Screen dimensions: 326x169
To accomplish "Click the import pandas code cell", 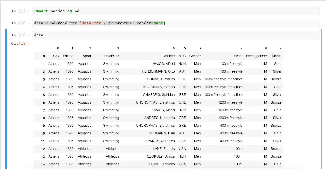I will click(176, 11).
